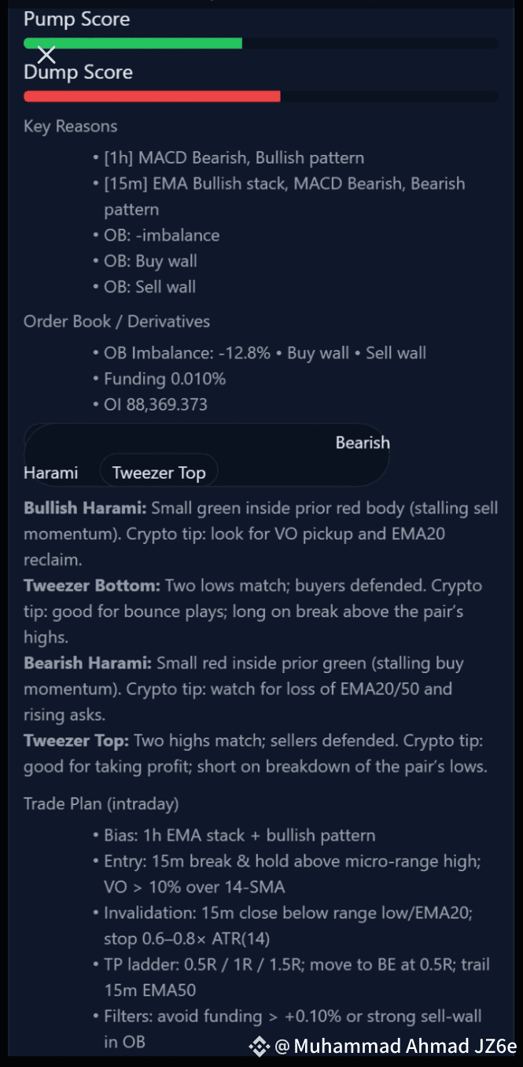Click the Order Book / Derivatives heading
The width and height of the screenshot is (523, 1067).
pyautogui.click(x=117, y=322)
